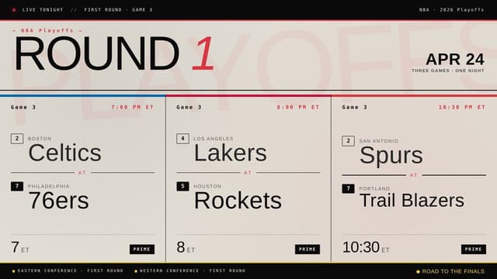497x279 pixels.
Task: Click the '10:30 PM ET' tip-off time
Action: 462,107
